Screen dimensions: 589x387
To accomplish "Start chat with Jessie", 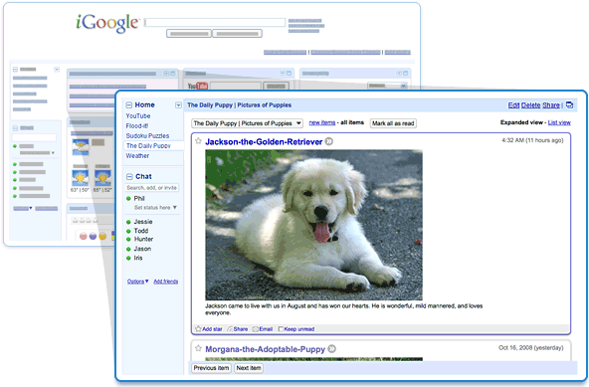I will coord(143,222).
